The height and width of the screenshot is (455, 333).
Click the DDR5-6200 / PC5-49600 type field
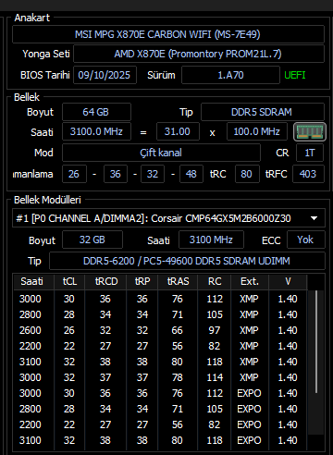[x=187, y=261]
